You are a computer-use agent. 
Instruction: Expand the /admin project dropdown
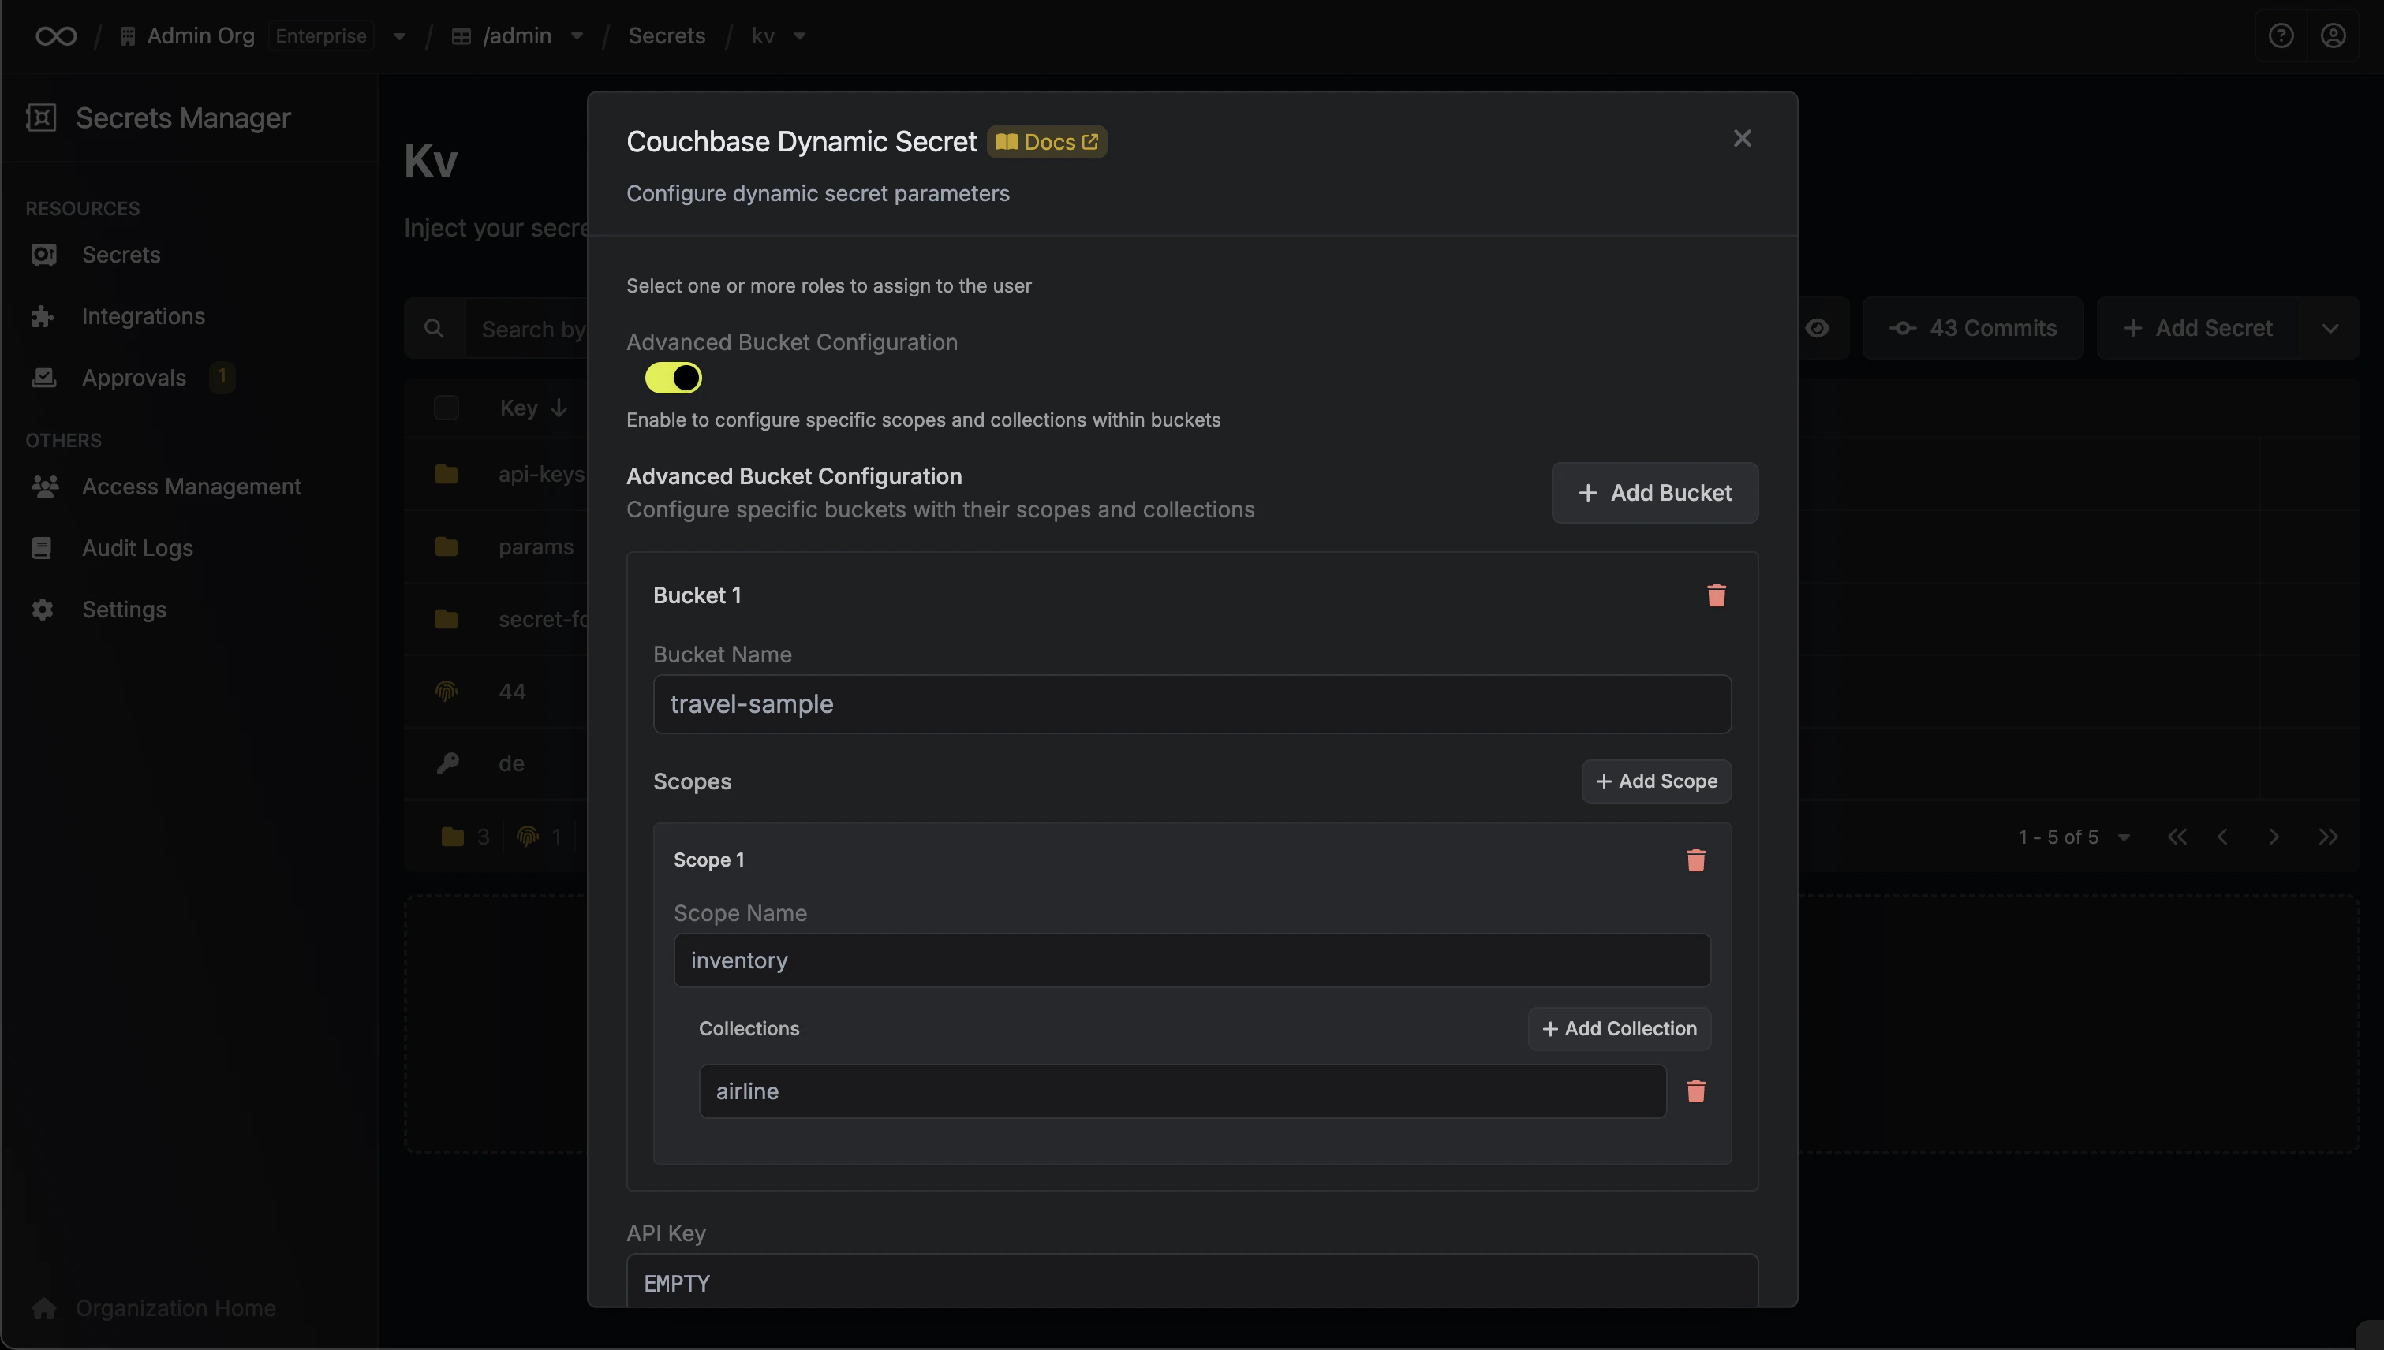click(576, 36)
